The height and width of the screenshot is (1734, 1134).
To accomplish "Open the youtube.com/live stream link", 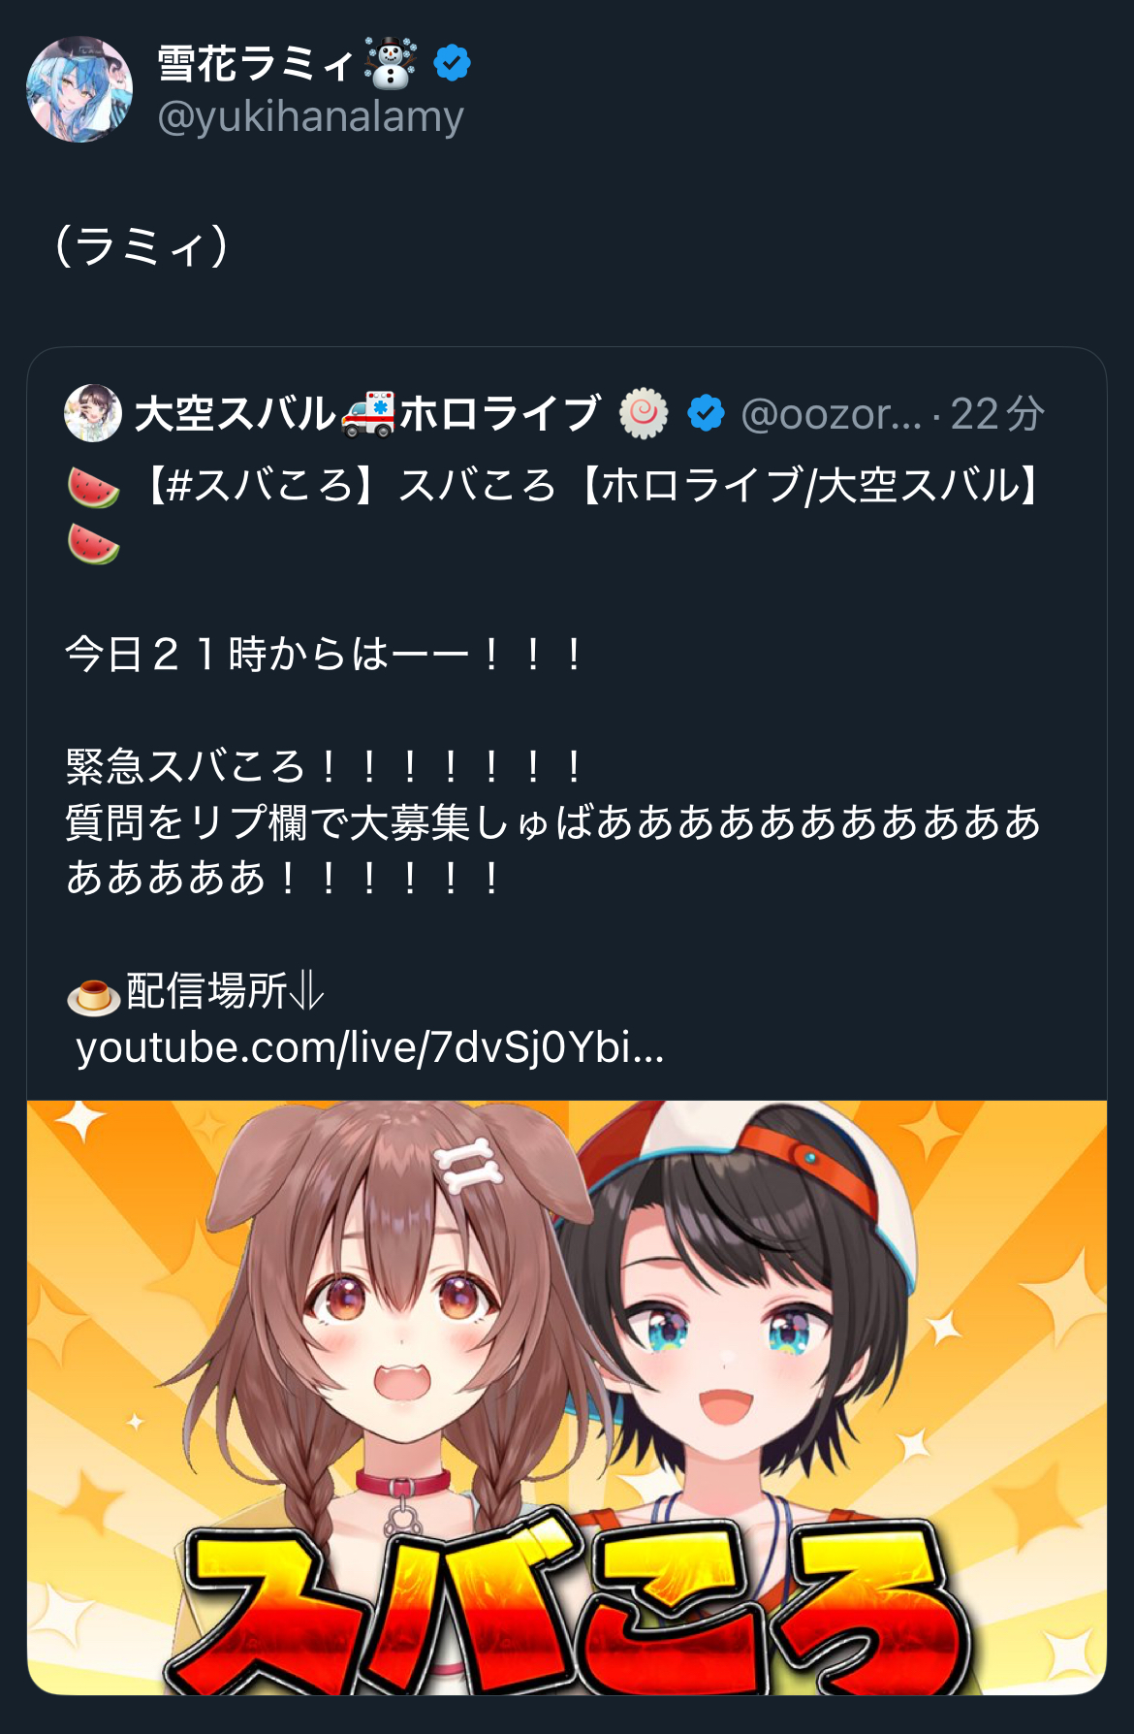I will click(370, 1048).
